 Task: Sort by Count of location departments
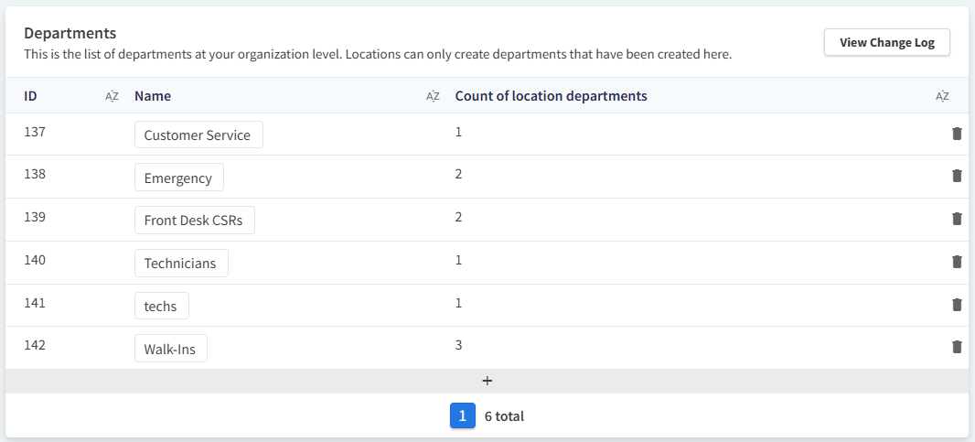coord(942,96)
